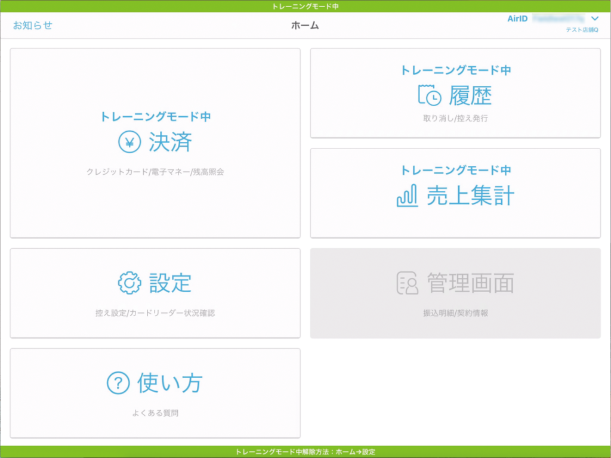Open 履歴 via the receipt clock icon
Image resolution: width=611 pixels, height=458 pixels.
point(430,95)
